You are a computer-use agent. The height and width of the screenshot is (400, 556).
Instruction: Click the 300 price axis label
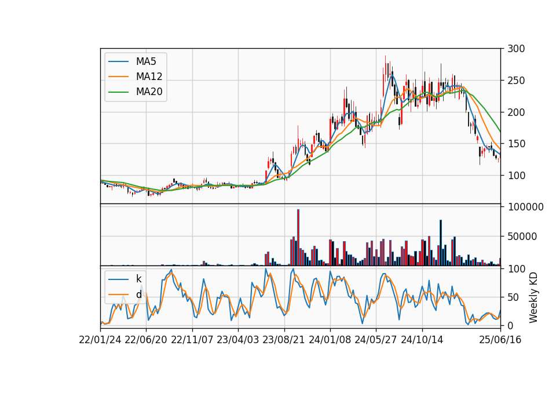tap(516, 49)
